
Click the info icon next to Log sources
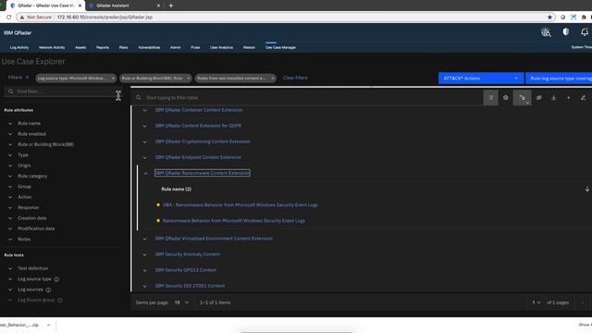(48, 290)
